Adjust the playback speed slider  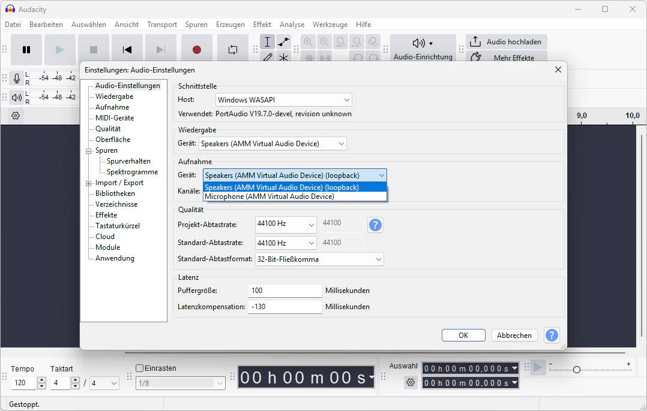(576, 370)
